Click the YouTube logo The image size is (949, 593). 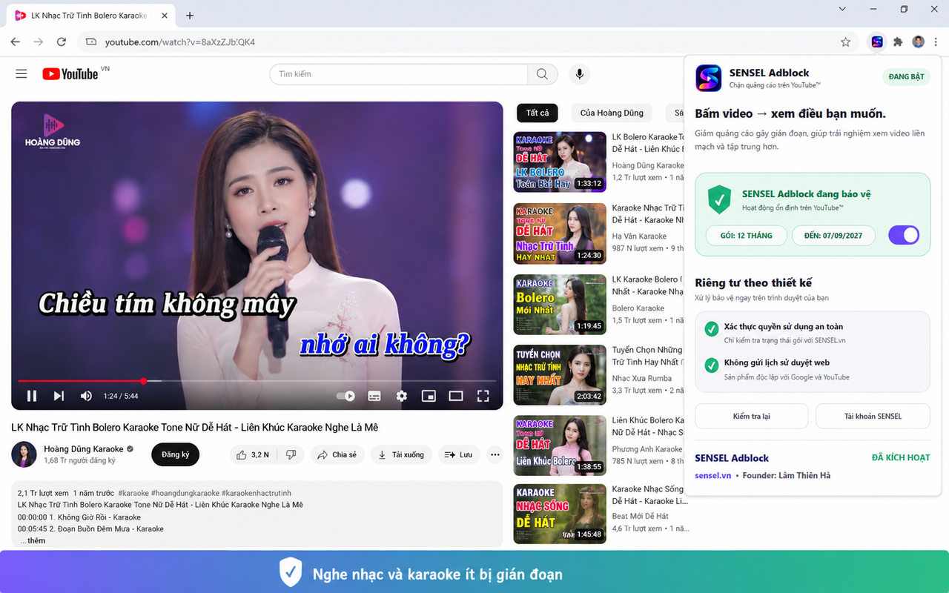70,74
